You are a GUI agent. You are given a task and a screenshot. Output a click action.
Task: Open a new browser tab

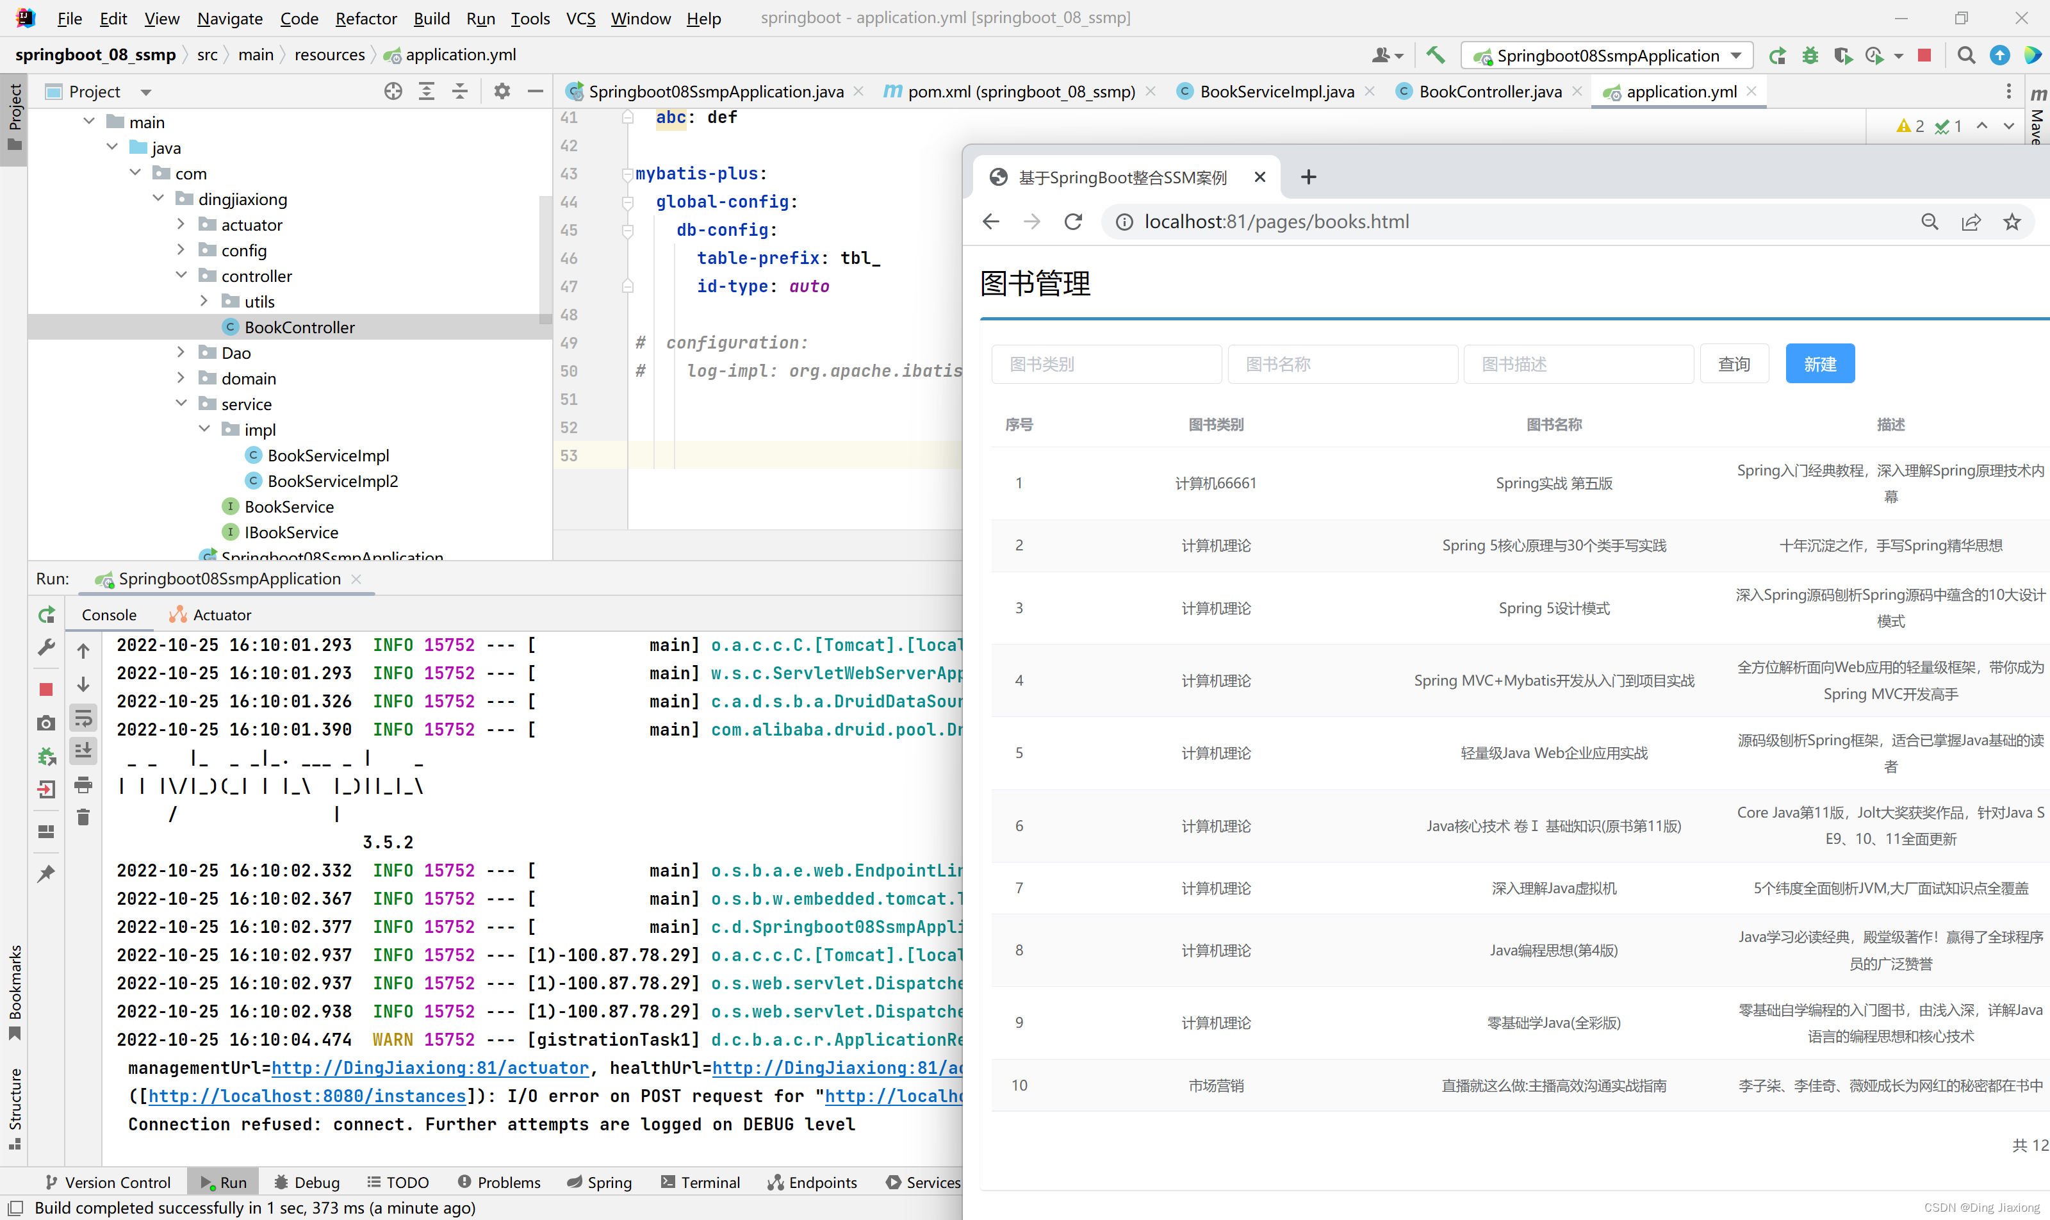point(1308,177)
